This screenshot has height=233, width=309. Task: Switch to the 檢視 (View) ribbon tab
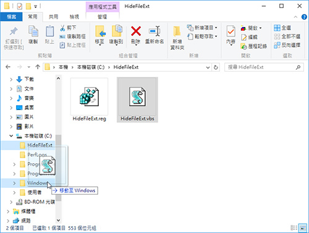[74, 17]
